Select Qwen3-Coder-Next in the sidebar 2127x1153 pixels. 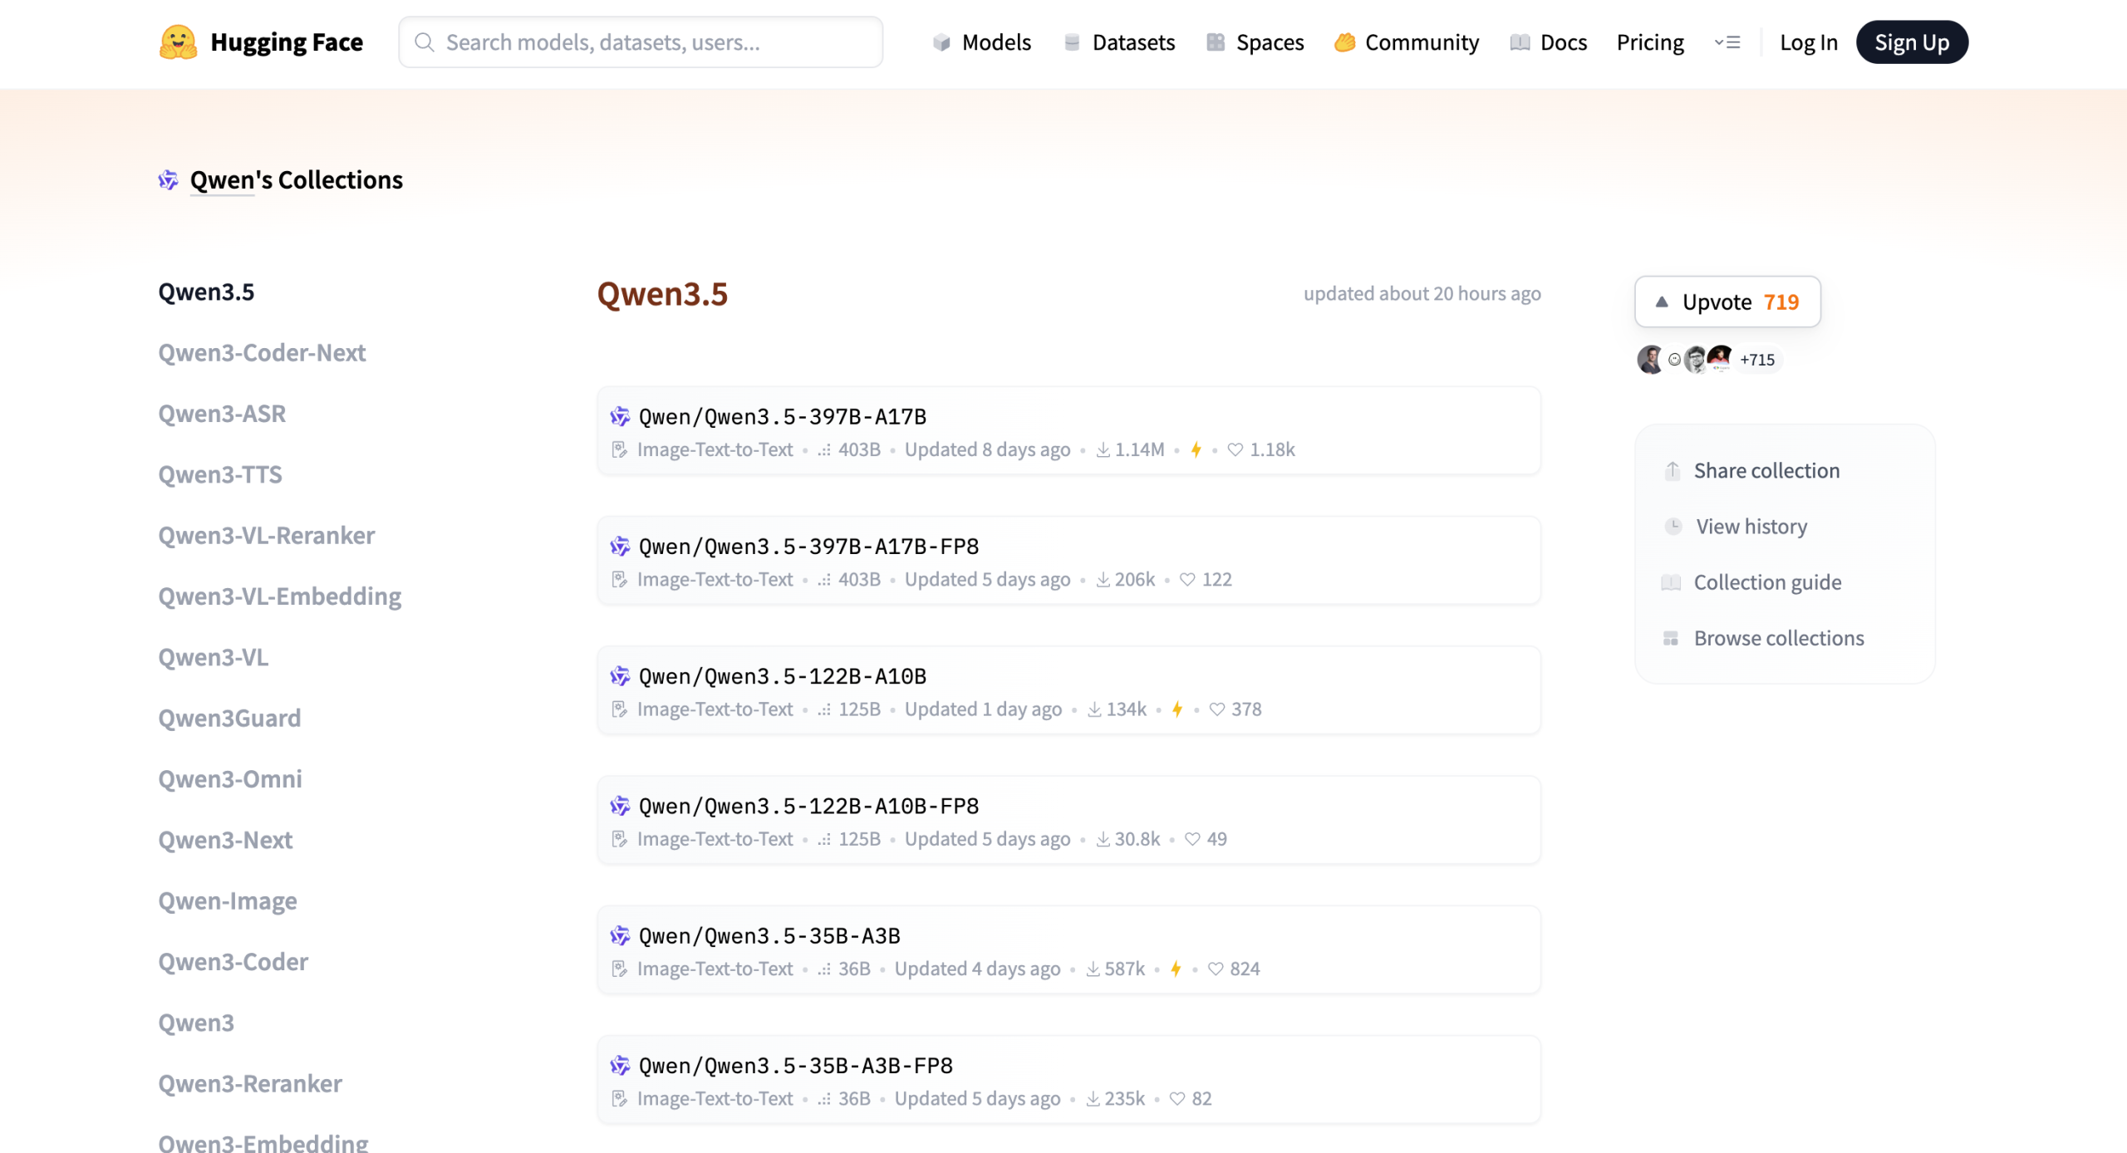(262, 352)
